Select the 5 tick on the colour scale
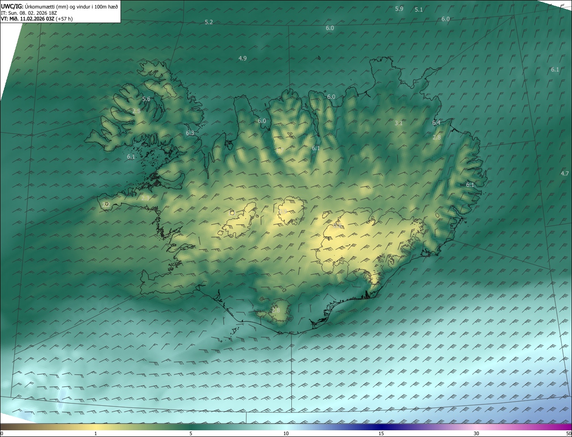Viewport: 572px width, 437px height. click(191, 433)
